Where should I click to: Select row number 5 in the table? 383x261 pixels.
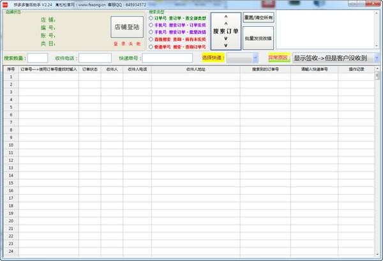point(11,107)
